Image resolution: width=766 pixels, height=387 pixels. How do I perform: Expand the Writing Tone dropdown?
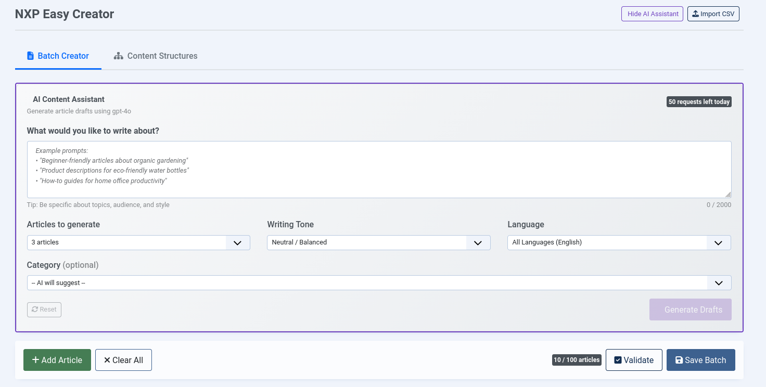(378, 242)
